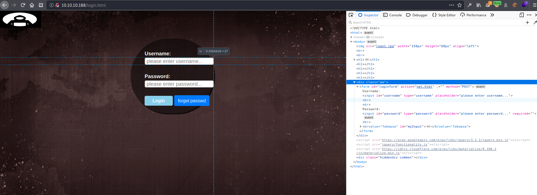Screen dimensions: 537x195
Task: Go to the browser home page icon
Action: 32,5
